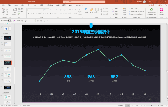
Task: Open the Transitions tab
Action: pos(35,5)
